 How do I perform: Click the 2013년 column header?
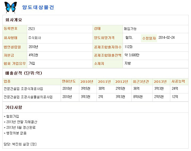pyautogui.click(x=160, y=82)
